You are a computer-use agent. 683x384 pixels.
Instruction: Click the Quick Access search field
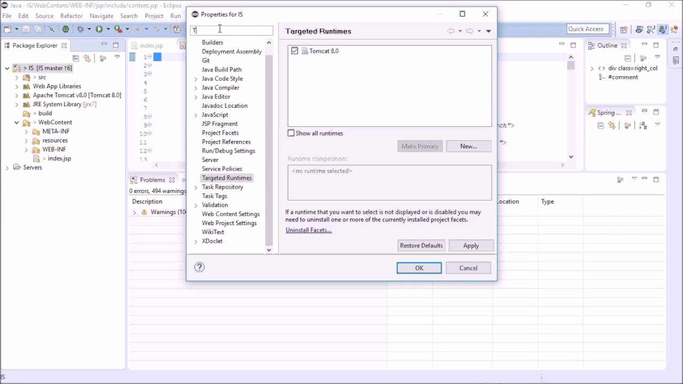586,29
